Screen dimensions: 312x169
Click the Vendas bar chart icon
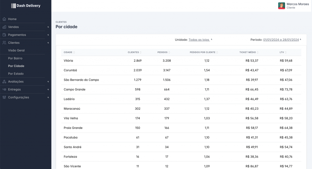coord(4,27)
